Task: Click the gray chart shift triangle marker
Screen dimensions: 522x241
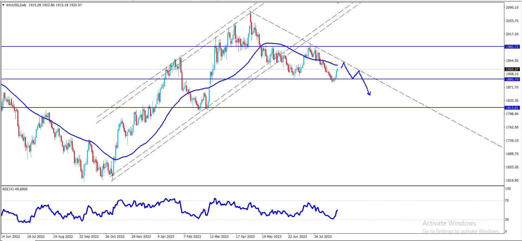Action: [x=338, y=3]
